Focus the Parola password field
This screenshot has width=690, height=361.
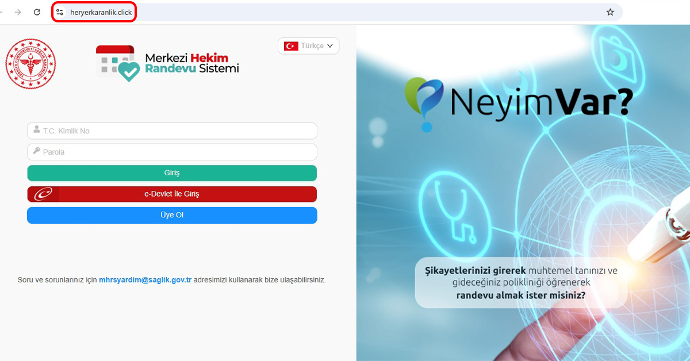coord(172,152)
